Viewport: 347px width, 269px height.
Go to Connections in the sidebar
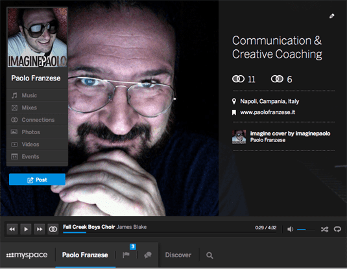(x=37, y=120)
